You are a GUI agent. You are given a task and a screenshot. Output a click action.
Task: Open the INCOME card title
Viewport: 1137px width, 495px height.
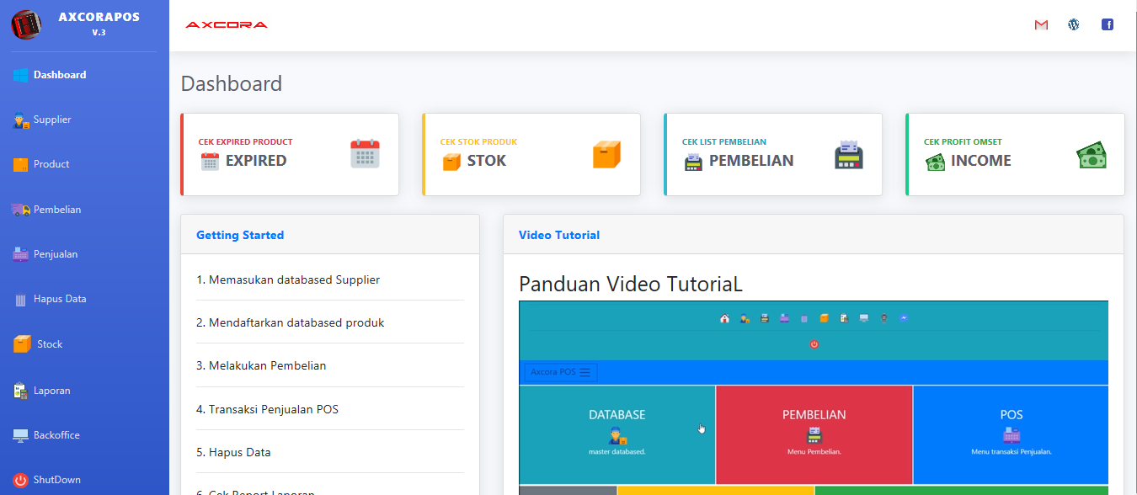(x=981, y=161)
